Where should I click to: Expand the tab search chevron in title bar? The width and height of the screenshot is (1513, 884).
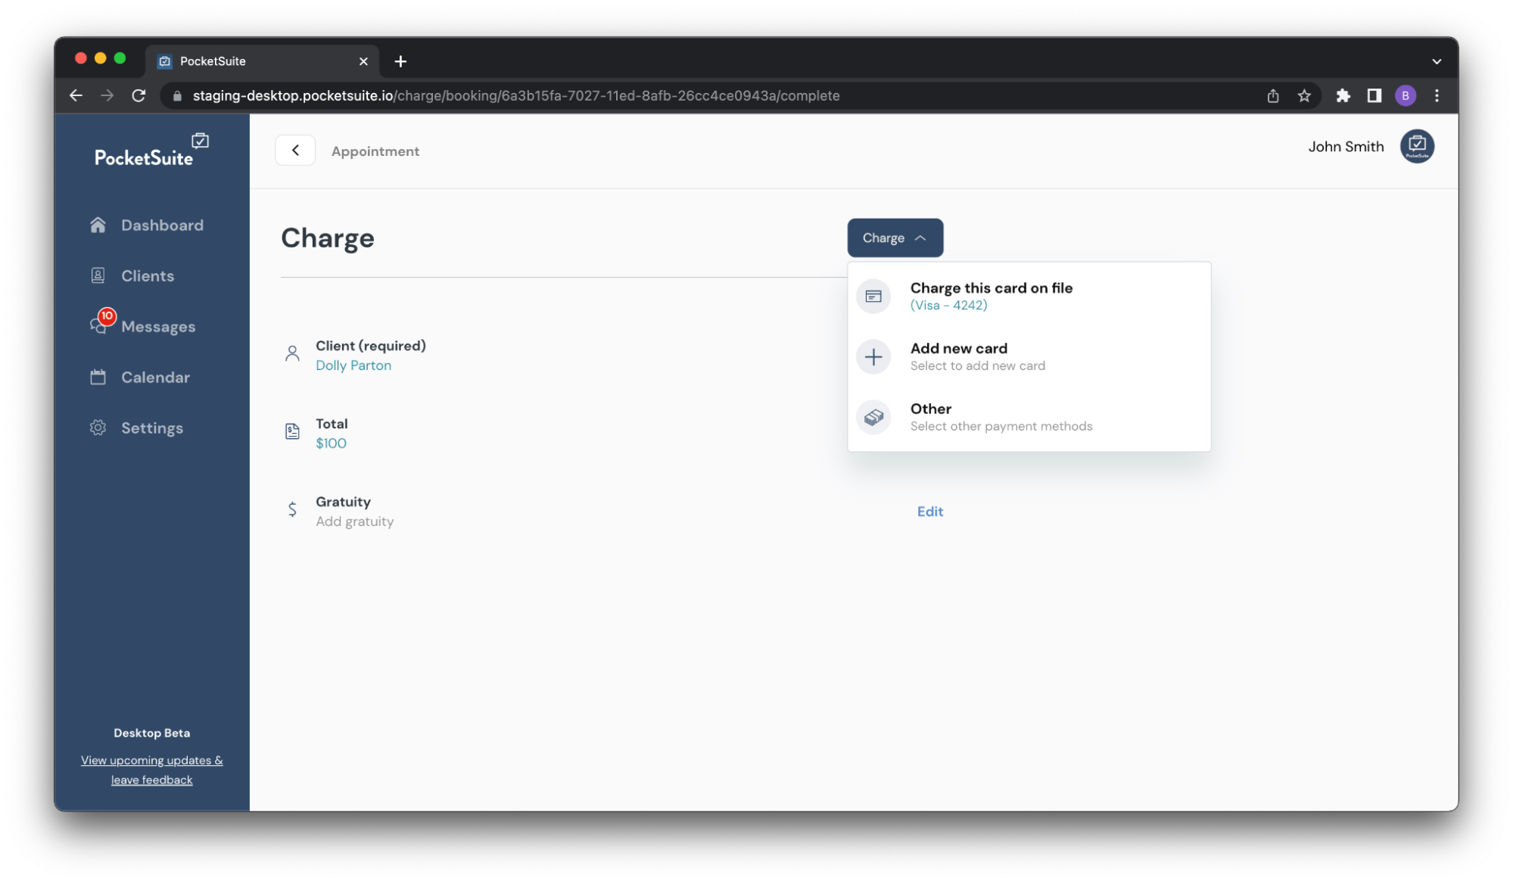tap(1437, 61)
